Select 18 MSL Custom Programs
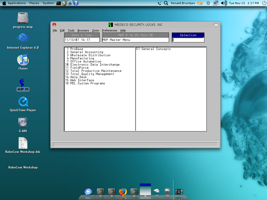The height and width of the screenshot is (200, 267). 85,83
